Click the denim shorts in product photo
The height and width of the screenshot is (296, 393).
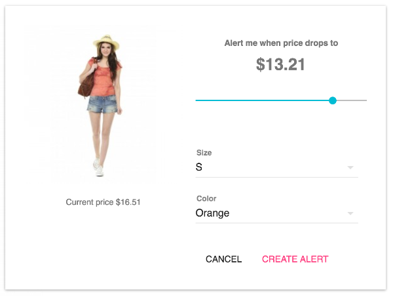(103, 104)
